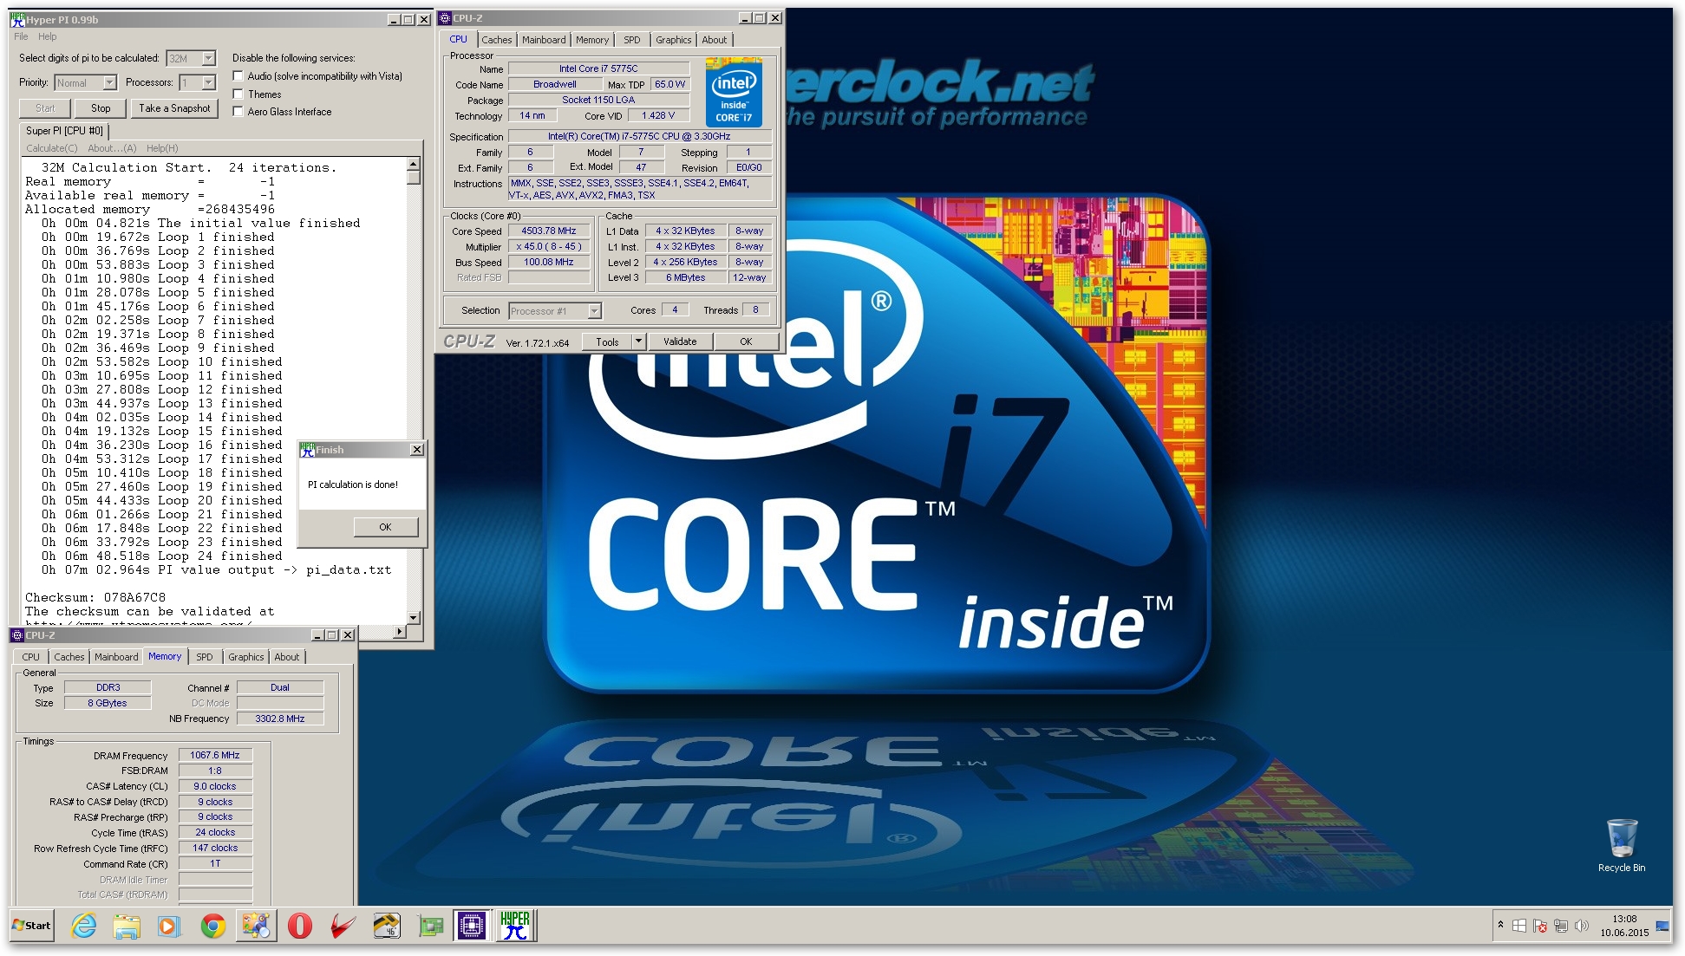Open Internet Explorer from the taskbar

point(84,926)
